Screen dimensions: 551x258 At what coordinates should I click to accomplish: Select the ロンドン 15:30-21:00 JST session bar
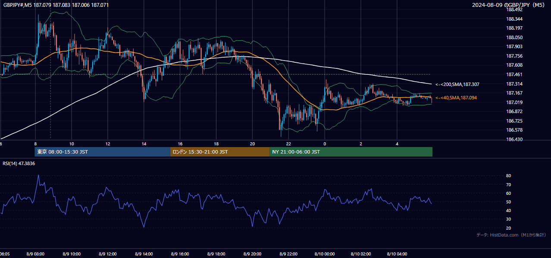[x=220, y=152]
